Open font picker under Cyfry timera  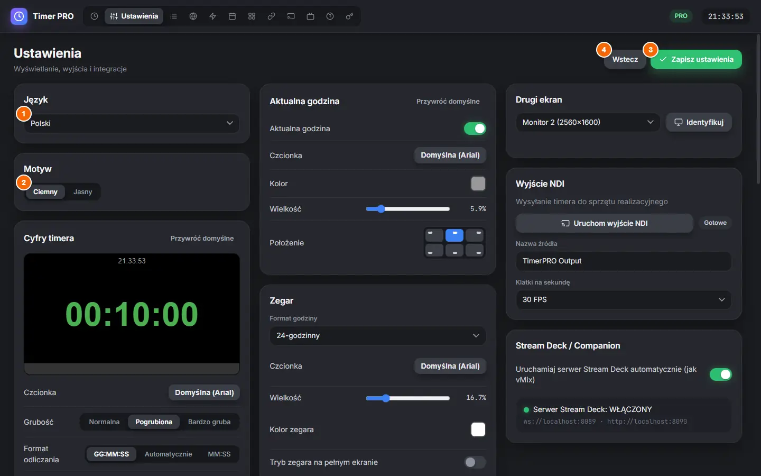point(205,392)
